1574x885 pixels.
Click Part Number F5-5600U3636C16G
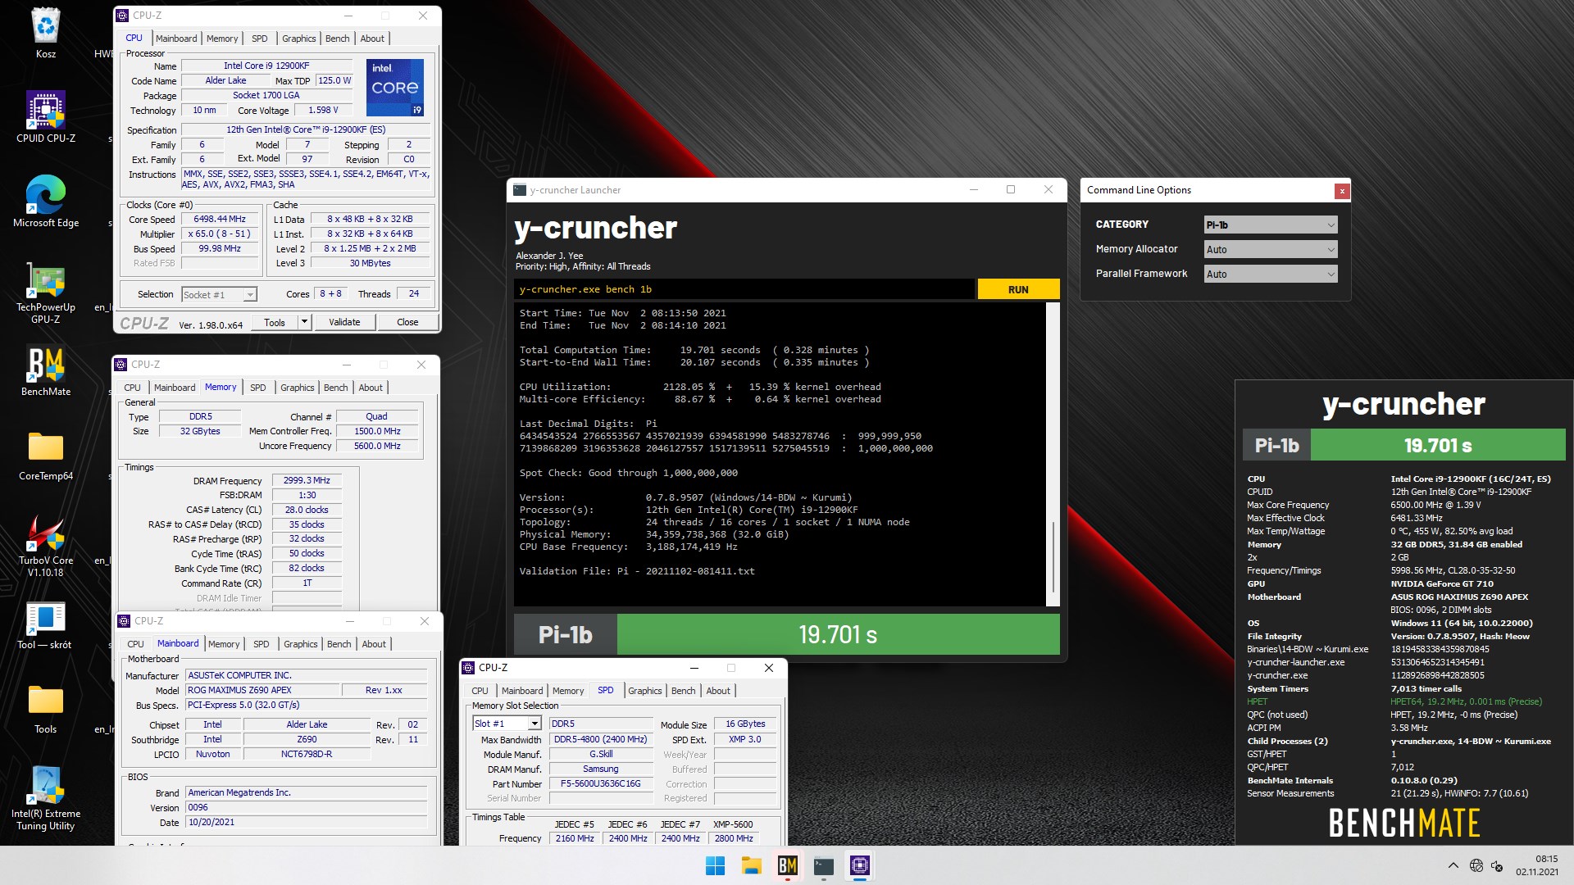tap(601, 783)
